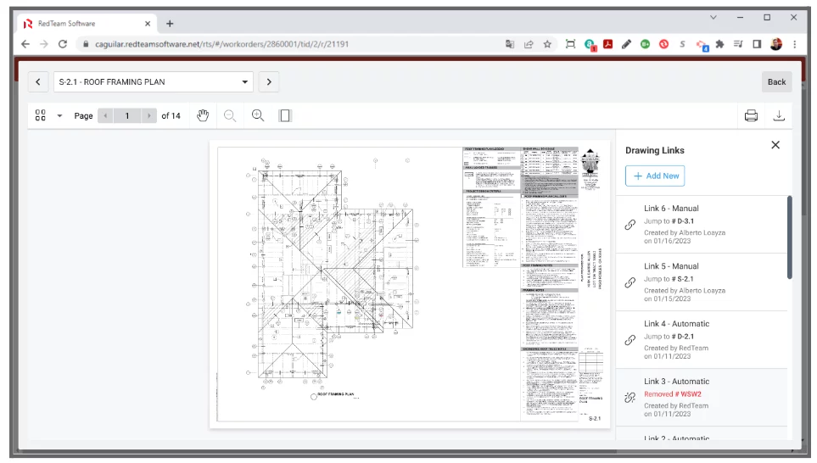Click the zoom in magnifier
The width and height of the screenshot is (817, 463).
[x=258, y=115]
